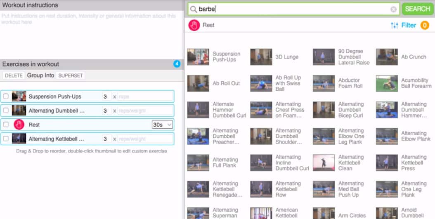Select the Ab Roll Out thumbnail
This screenshot has height=219, width=435.
198,83
